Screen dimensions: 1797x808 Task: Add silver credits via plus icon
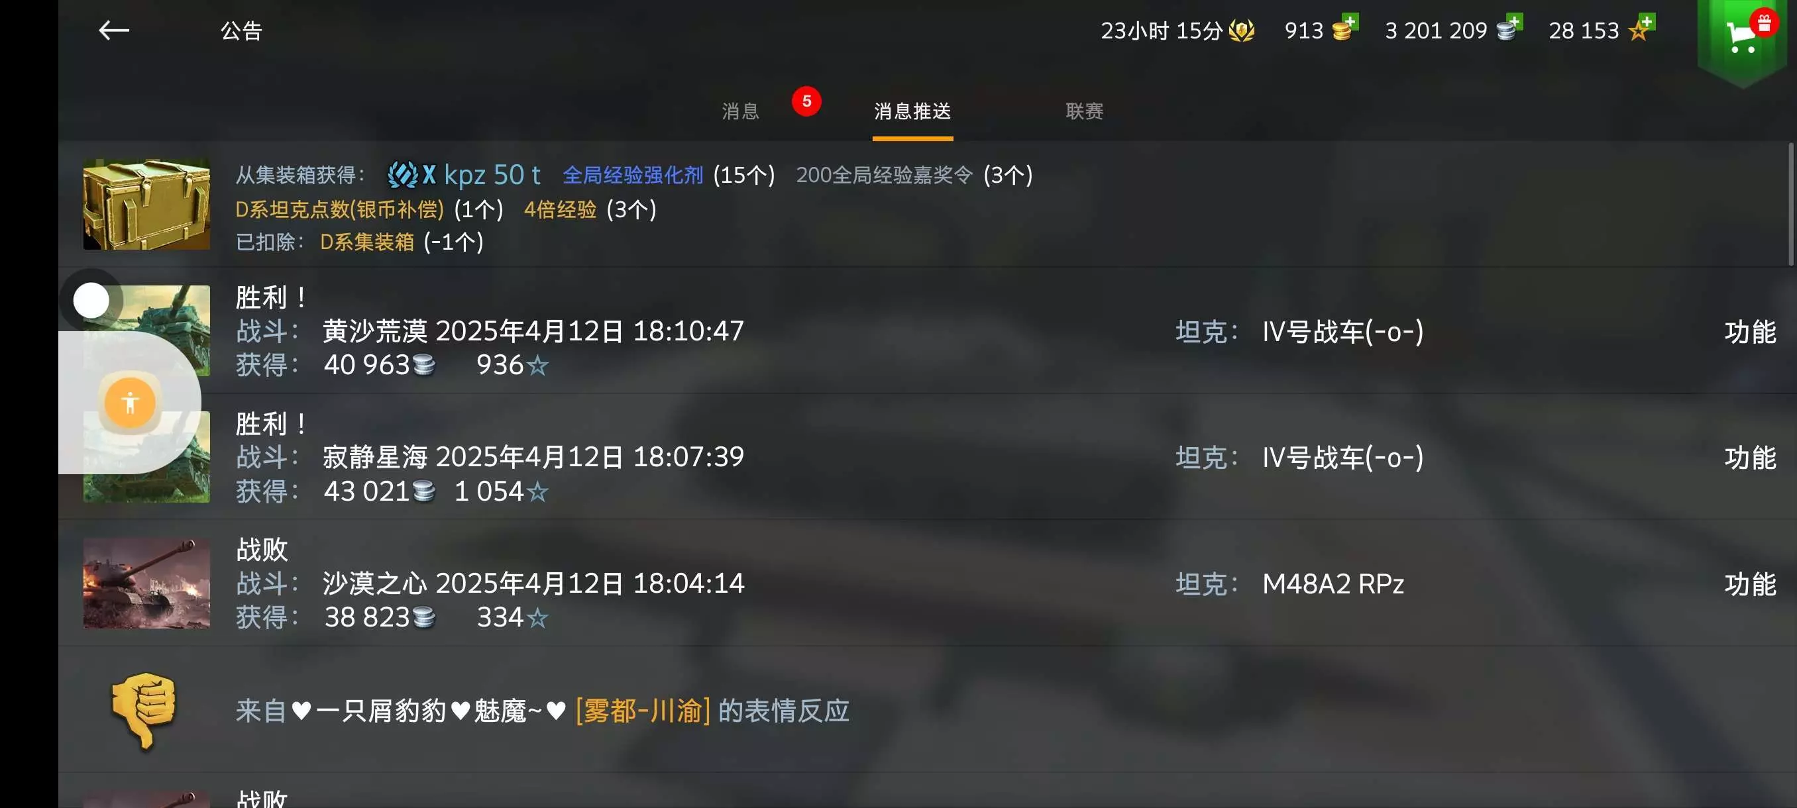click(1509, 29)
